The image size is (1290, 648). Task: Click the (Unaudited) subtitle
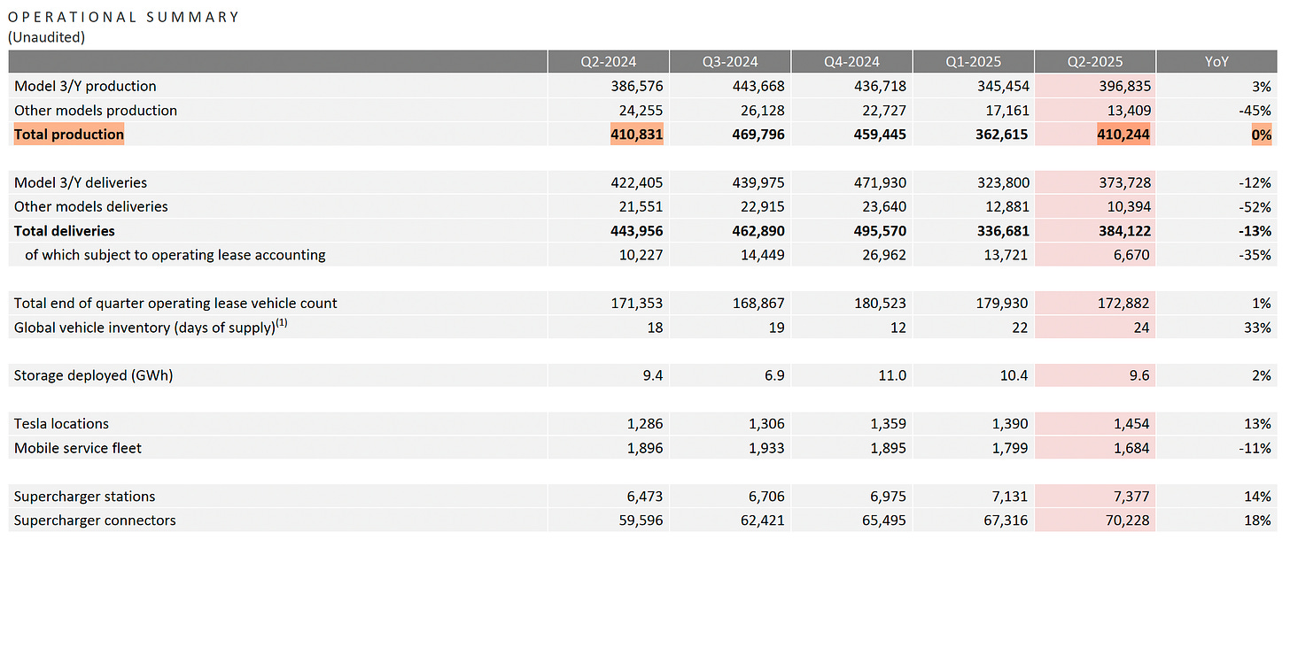pyautogui.click(x=45, y=37)
